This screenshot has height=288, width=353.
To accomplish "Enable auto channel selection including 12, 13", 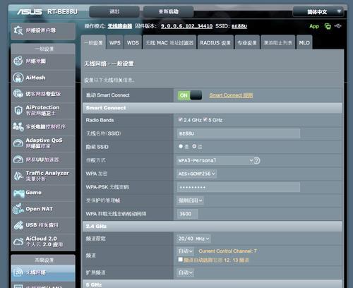I will [181, 260].
